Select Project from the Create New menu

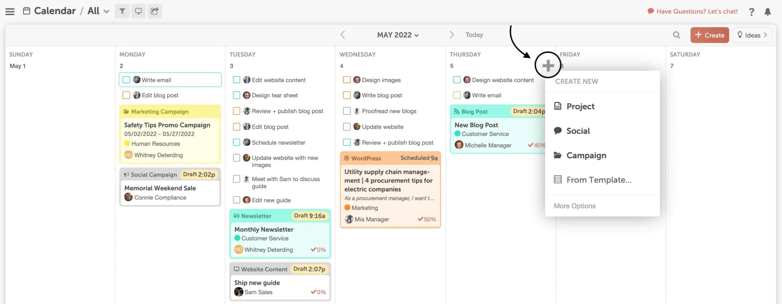tap(580, 106)
